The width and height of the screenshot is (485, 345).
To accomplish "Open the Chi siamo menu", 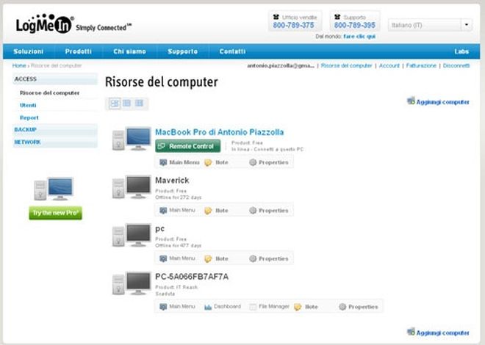I will (x=129, y=51).
